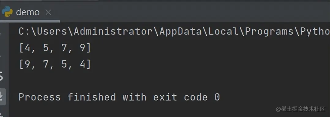Click the output line [9, 7, 5, 4]
The width and height of the screenshot is (330, 117).
(55, 65)
